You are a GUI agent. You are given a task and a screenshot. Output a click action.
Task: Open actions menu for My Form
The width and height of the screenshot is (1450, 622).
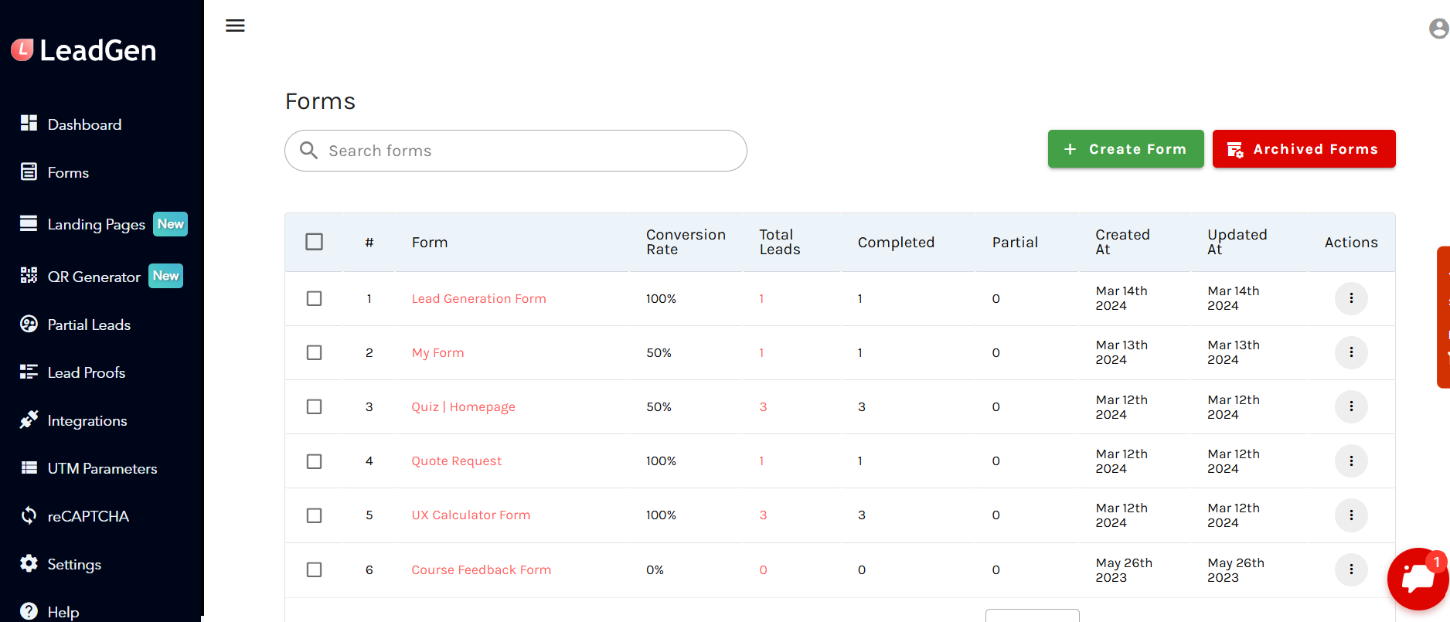1351,352
